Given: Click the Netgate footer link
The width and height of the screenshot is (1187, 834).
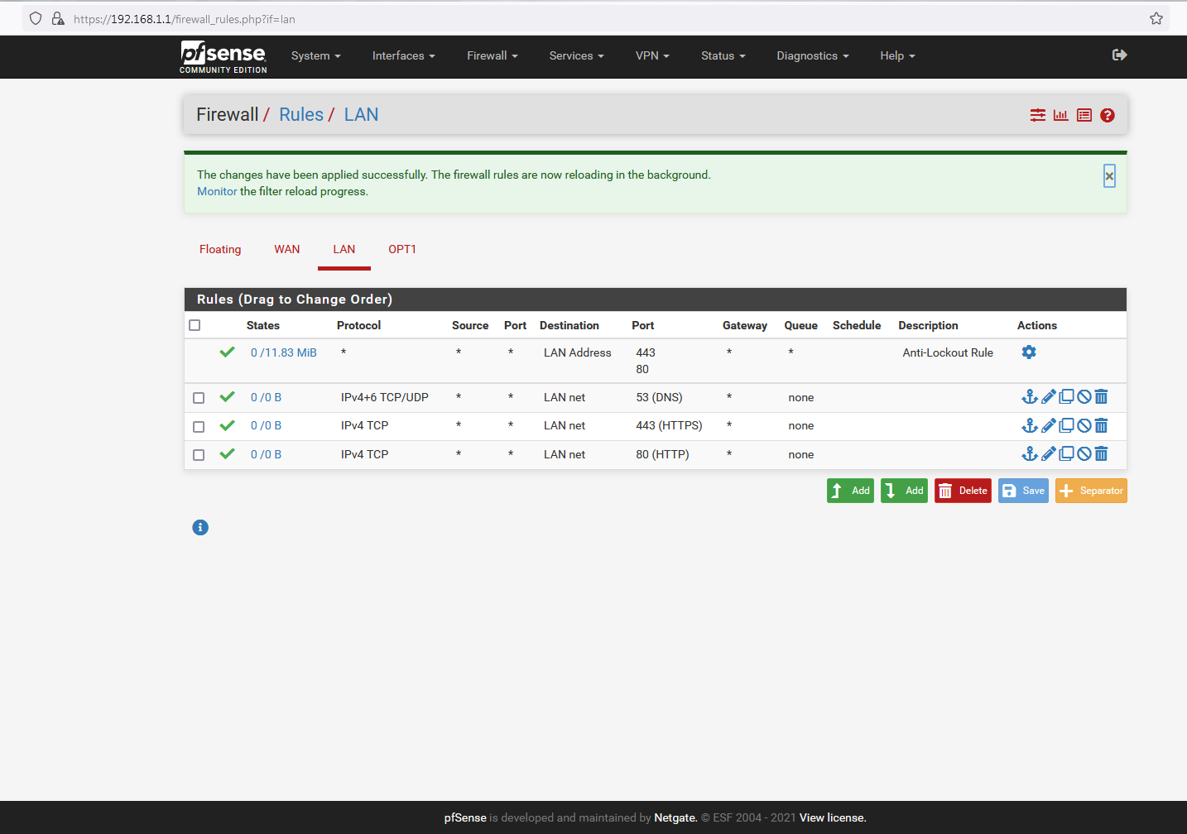Looking at the screenshot, I should (x=675, y=817).
